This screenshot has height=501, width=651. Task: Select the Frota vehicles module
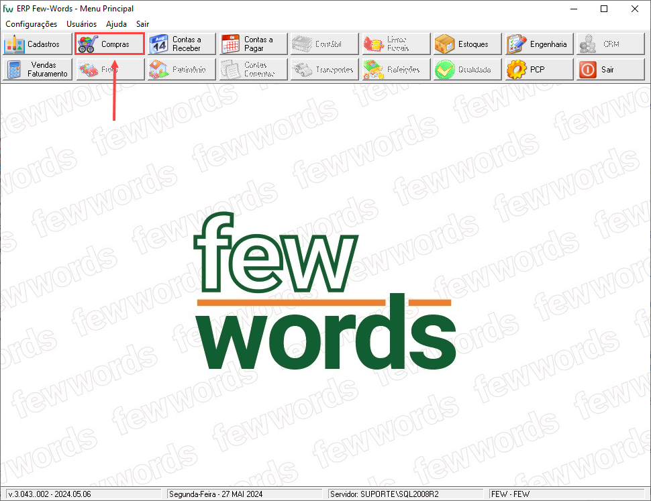[x=109, y=69]
